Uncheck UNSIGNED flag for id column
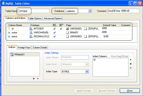Viewport: 143px width, 96px height. pyautogui.click(x=67, y=29)
